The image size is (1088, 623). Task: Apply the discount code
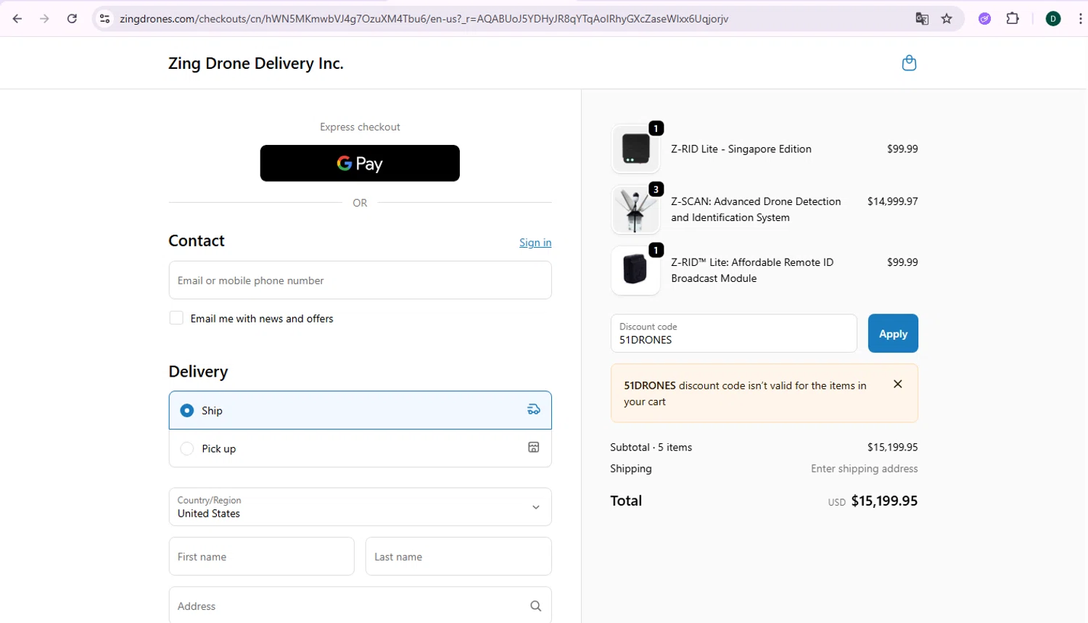click(893, 333)
